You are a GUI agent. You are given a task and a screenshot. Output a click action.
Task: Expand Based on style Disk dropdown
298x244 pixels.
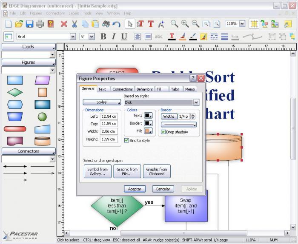pos(196,102)
